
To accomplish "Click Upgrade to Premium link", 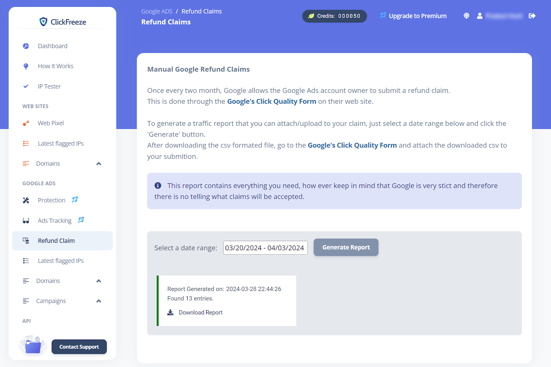I will [417, 16].
